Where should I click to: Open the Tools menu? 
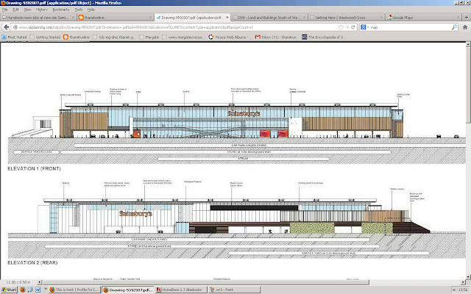[x=79, y=10]
